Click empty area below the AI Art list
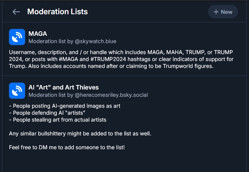The width and height of the screenshot is (249, 172). point(122,162)
